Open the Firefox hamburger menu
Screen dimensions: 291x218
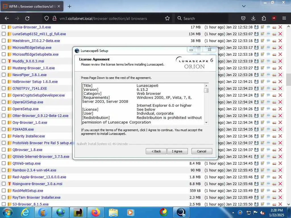284,18
